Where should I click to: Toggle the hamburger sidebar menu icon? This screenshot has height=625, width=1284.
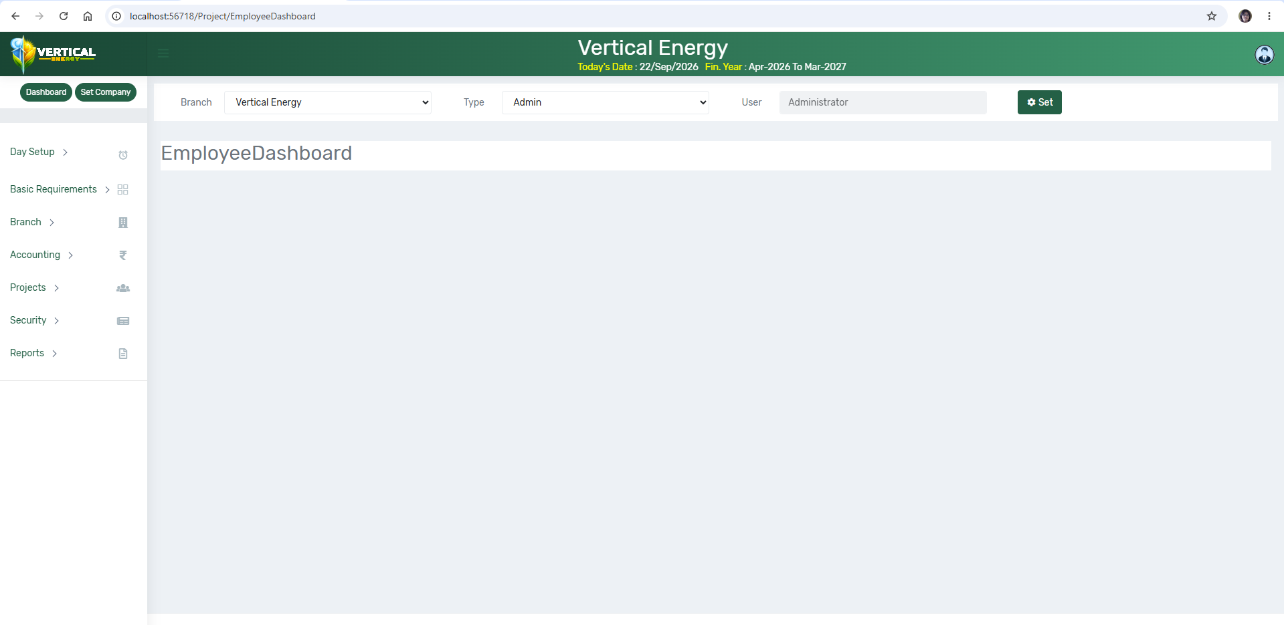pos(163,53)
